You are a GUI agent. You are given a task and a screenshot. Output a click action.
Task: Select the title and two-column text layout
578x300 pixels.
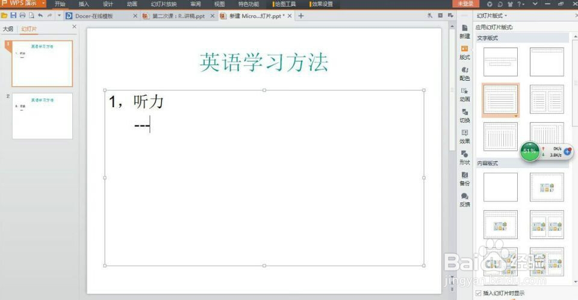pyautogui.click(x=547, y=99)
